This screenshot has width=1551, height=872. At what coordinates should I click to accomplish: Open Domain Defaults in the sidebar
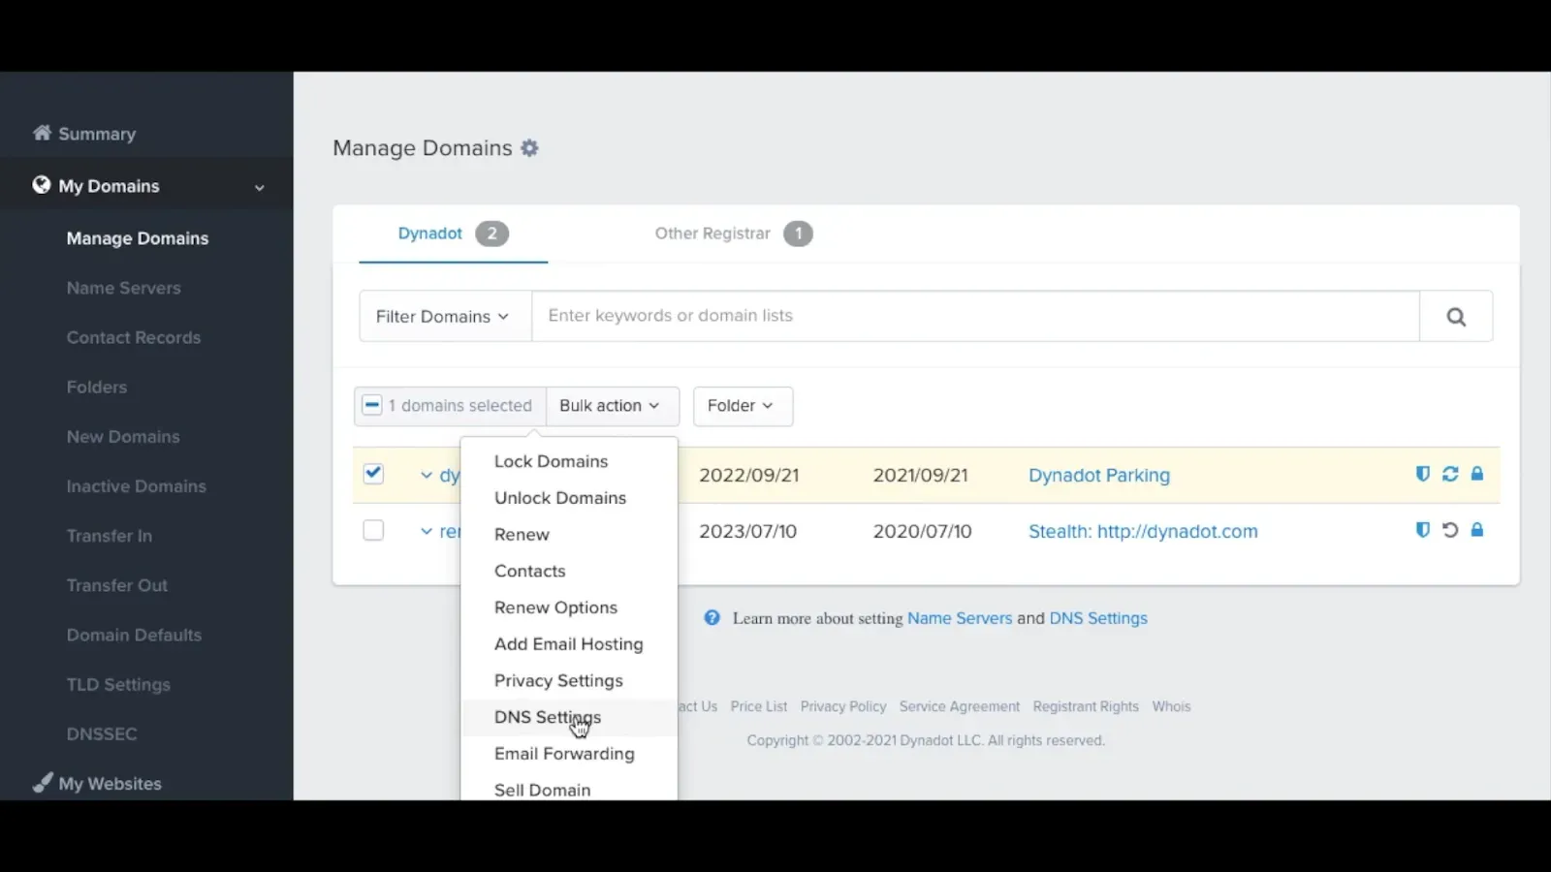[x=135, y=635]
